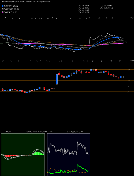Select the 'DOW MT: 10.36' label
The width and height of the screenshot is (134, 176).
(x=11, y=9)
